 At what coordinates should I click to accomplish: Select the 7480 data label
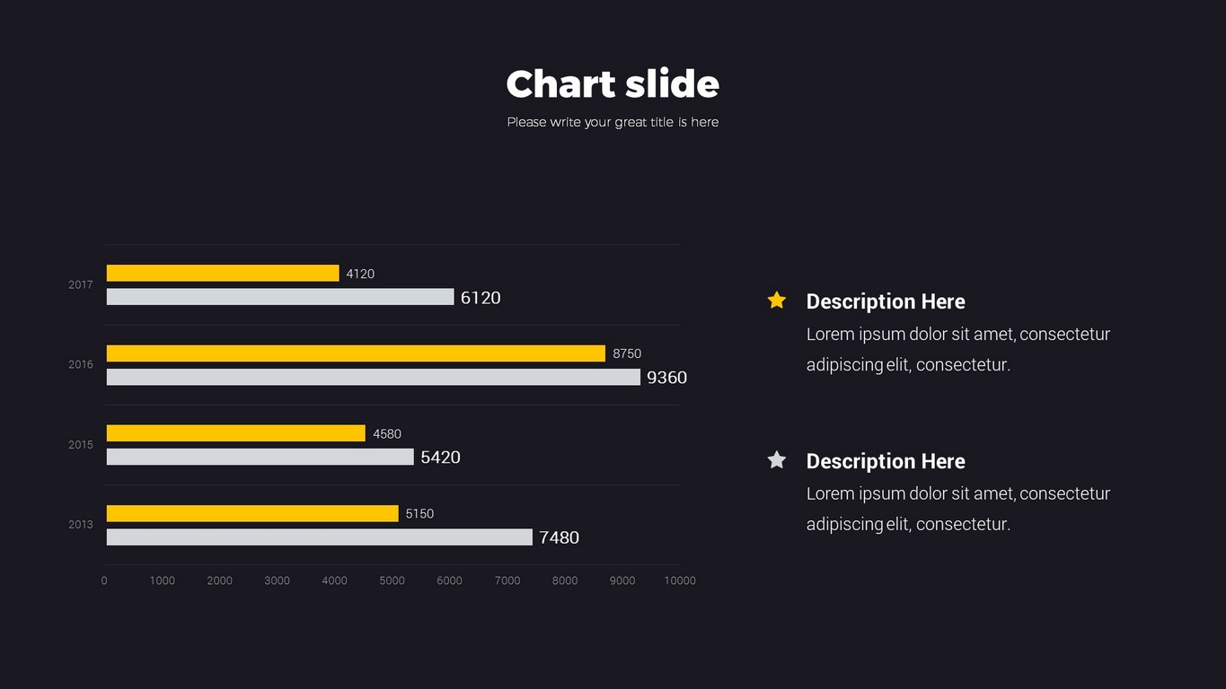tap(559, 537)
